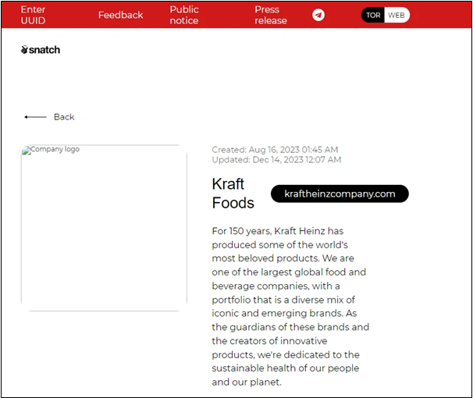Open the Telegram channel icon
The width and height of the screenshot is (473, 398).
[x=318, y=15]
